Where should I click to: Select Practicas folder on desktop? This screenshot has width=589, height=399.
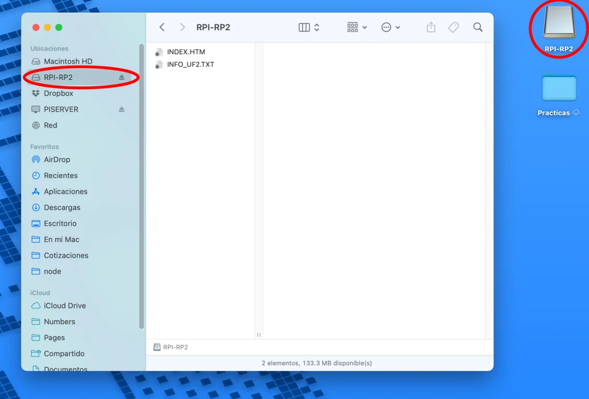tap(559, 95)
